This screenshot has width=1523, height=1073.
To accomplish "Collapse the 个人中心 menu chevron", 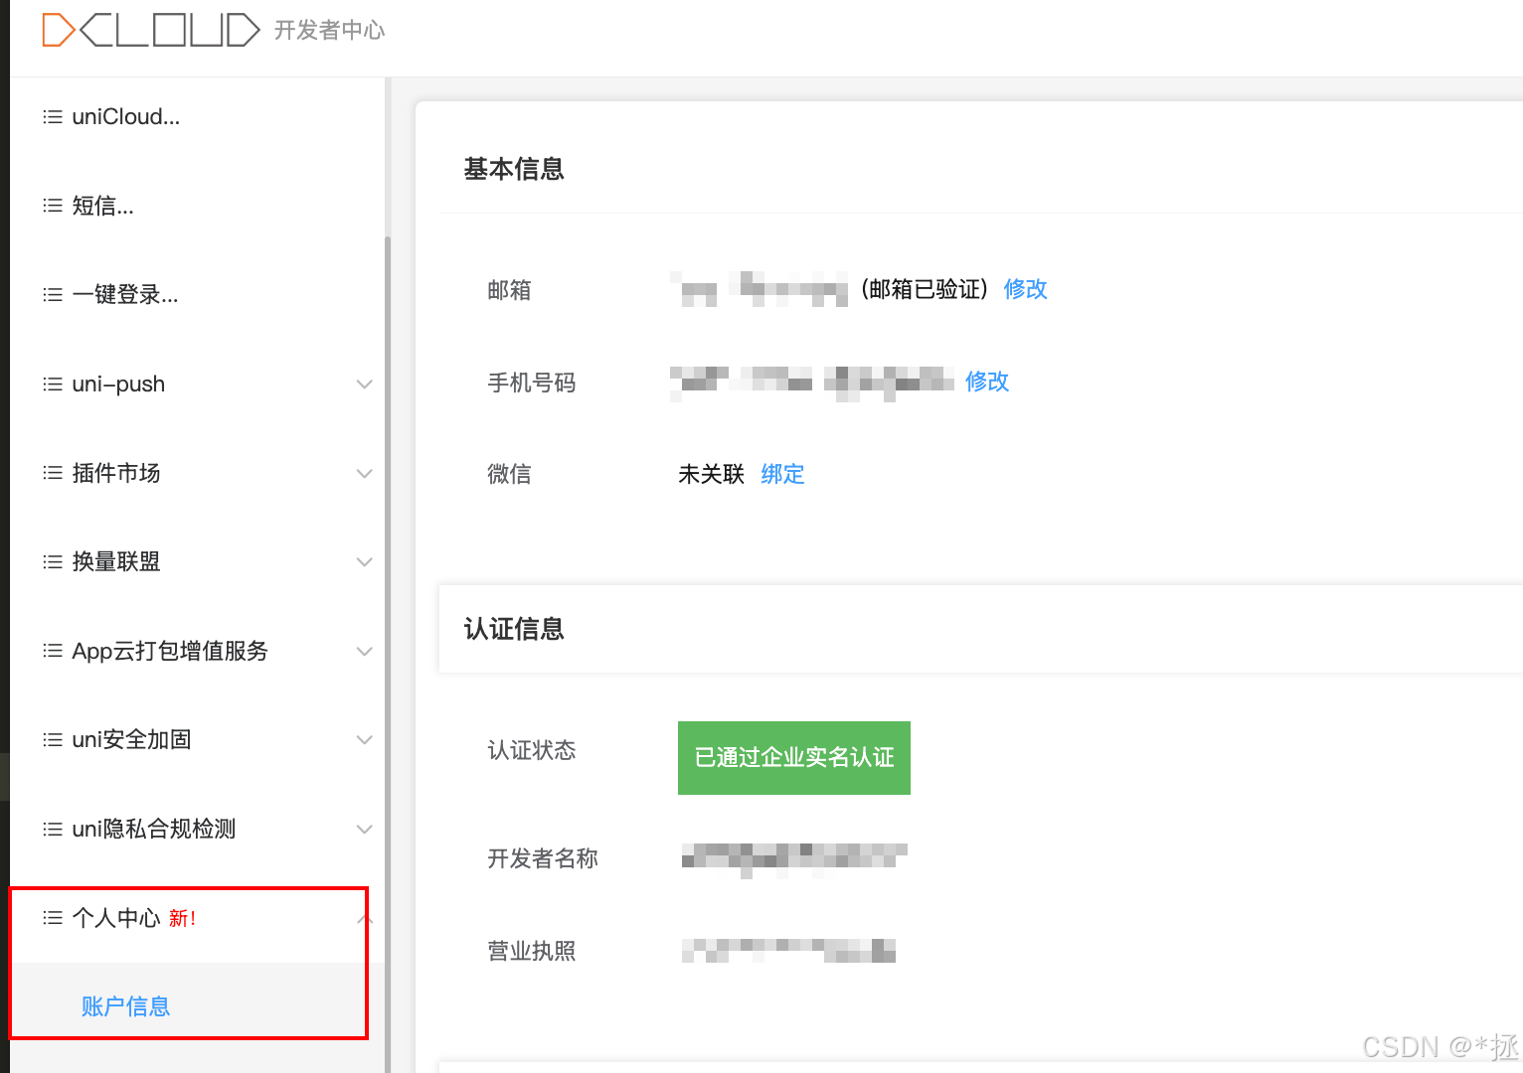I will 364,918.
